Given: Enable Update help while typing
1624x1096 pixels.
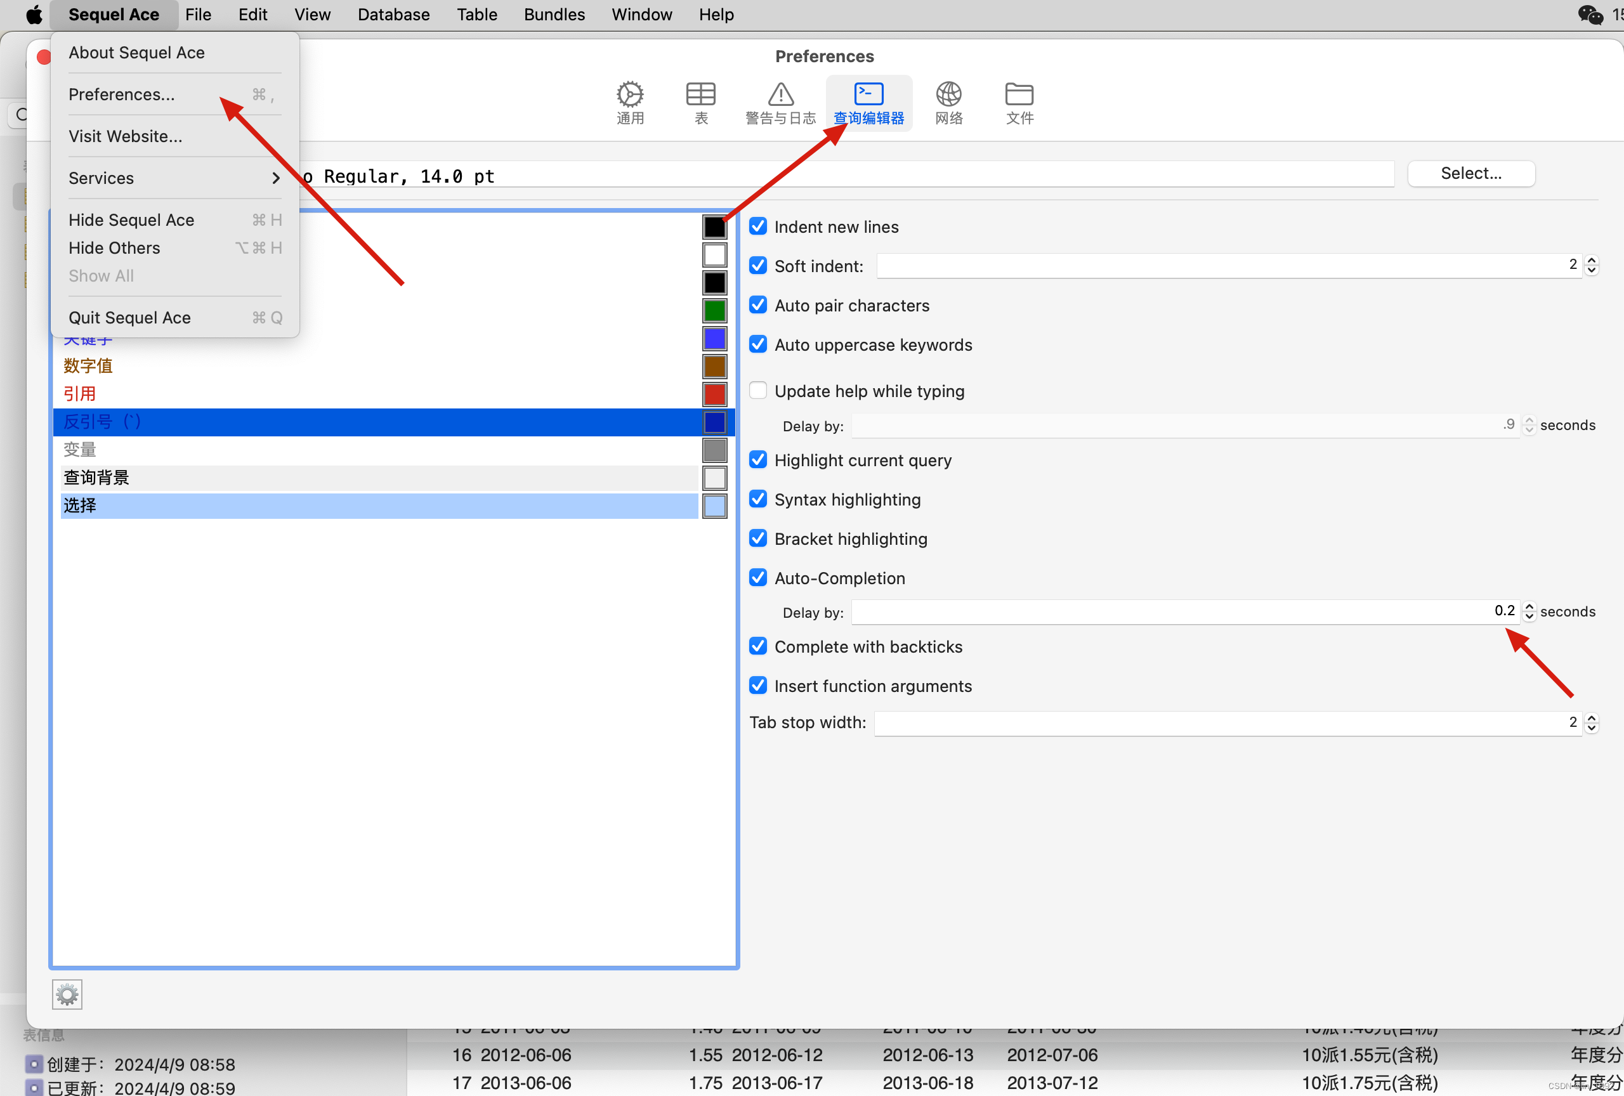Looking at the screenshot, I should 757,391.
